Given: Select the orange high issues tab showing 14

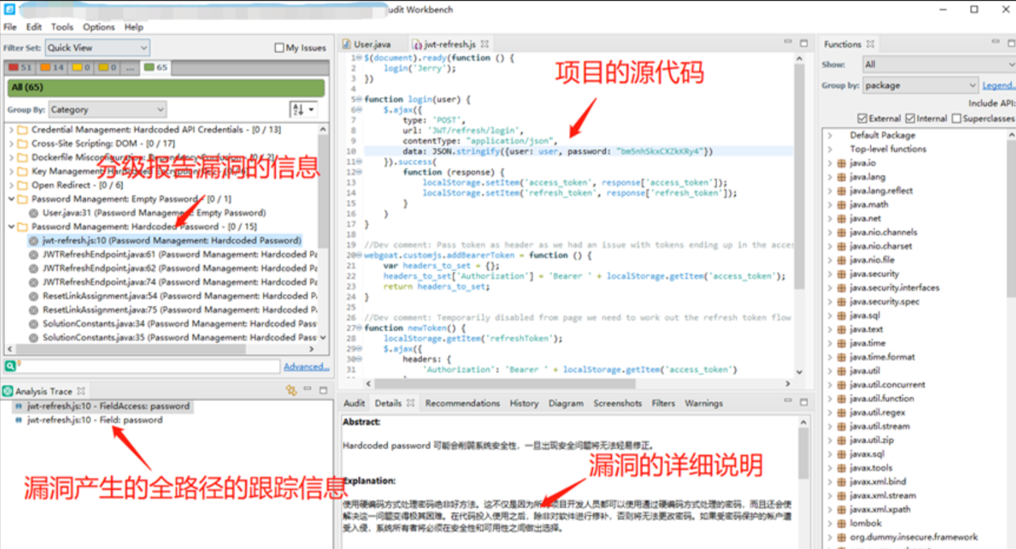Looking at the screenshot, I should [x=52, y=67].
